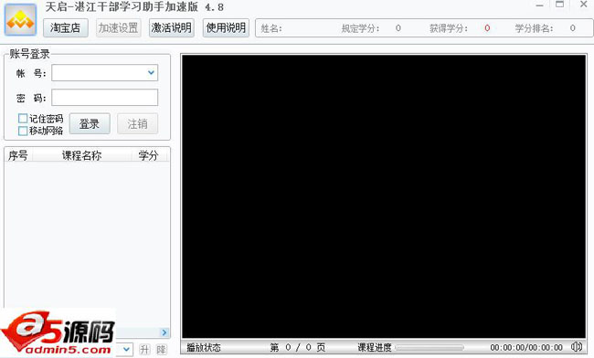Image resolution: width=594 pixels, height=358 pixels.
Task: Click the 注销 logout button
Action: click(x=137, y=123)
